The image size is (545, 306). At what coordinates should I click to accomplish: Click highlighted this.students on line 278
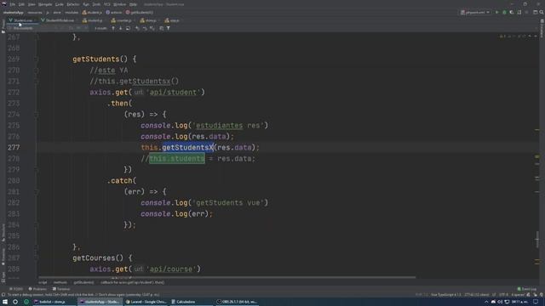click(177, 159)
